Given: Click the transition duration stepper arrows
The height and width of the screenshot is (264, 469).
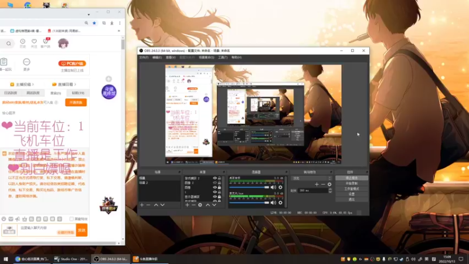Looking at the screenshot, I should point(330,190).
